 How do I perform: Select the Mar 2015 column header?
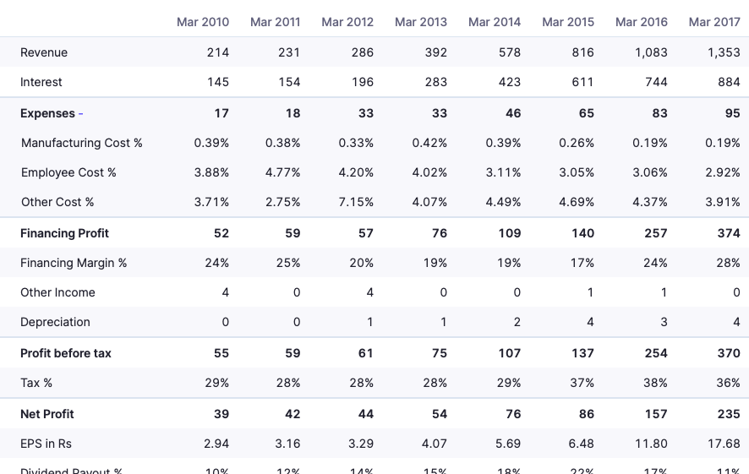pyautogui.click(x=568, y=22)
